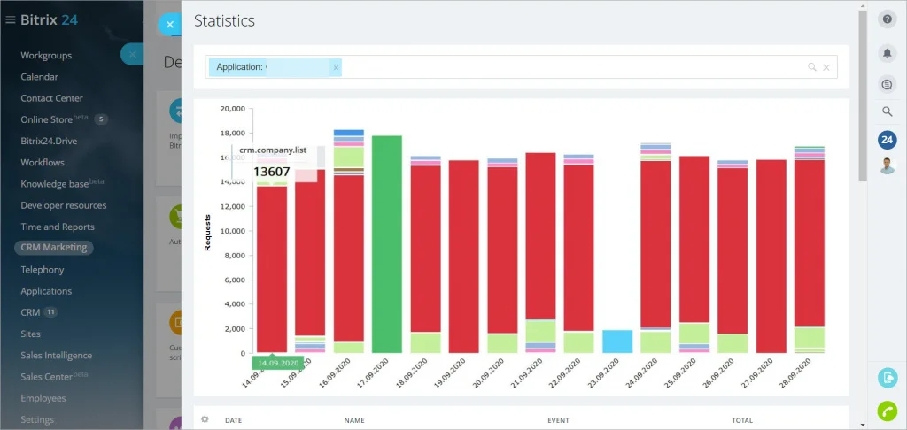Image resolution: width=907 pixels, height=430 pixels.
Task: Open Developer resources menu item
Action: pos(64,205)
